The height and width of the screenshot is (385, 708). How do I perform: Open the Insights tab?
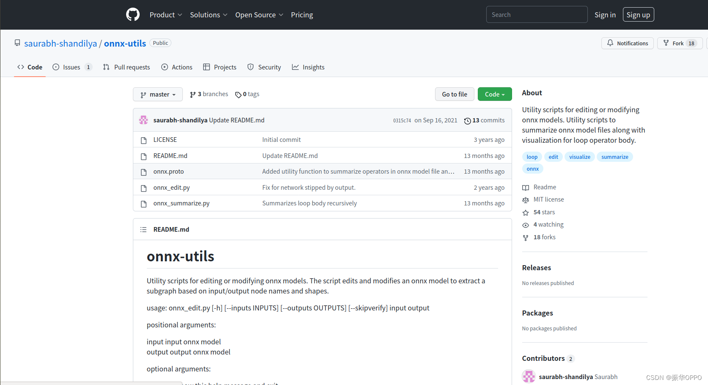point(308,67)
